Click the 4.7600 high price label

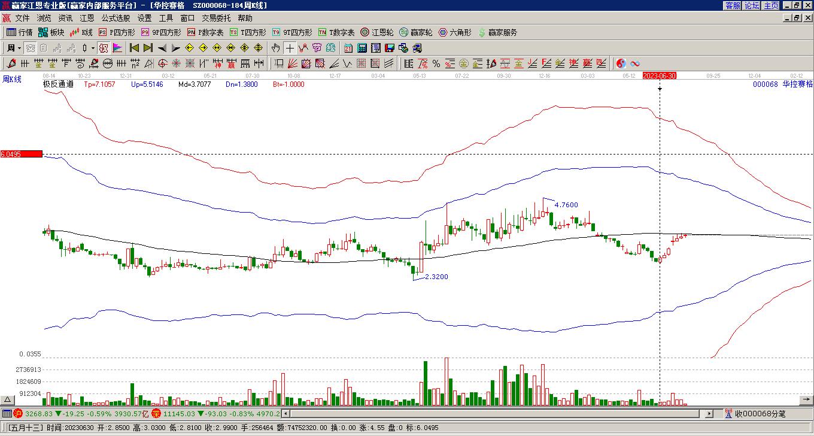click(x=566, y=205)
